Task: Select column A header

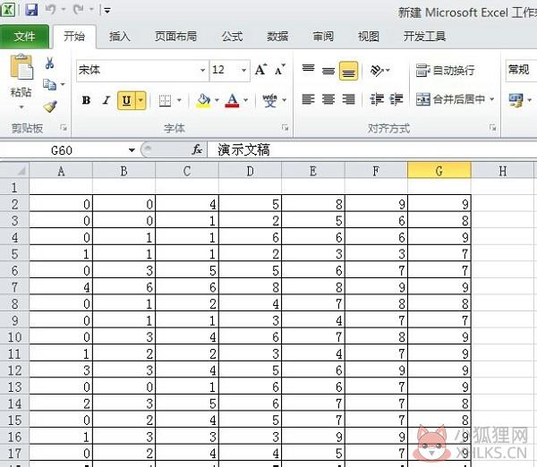Action: pyautogui.click(x=61, y=171)
